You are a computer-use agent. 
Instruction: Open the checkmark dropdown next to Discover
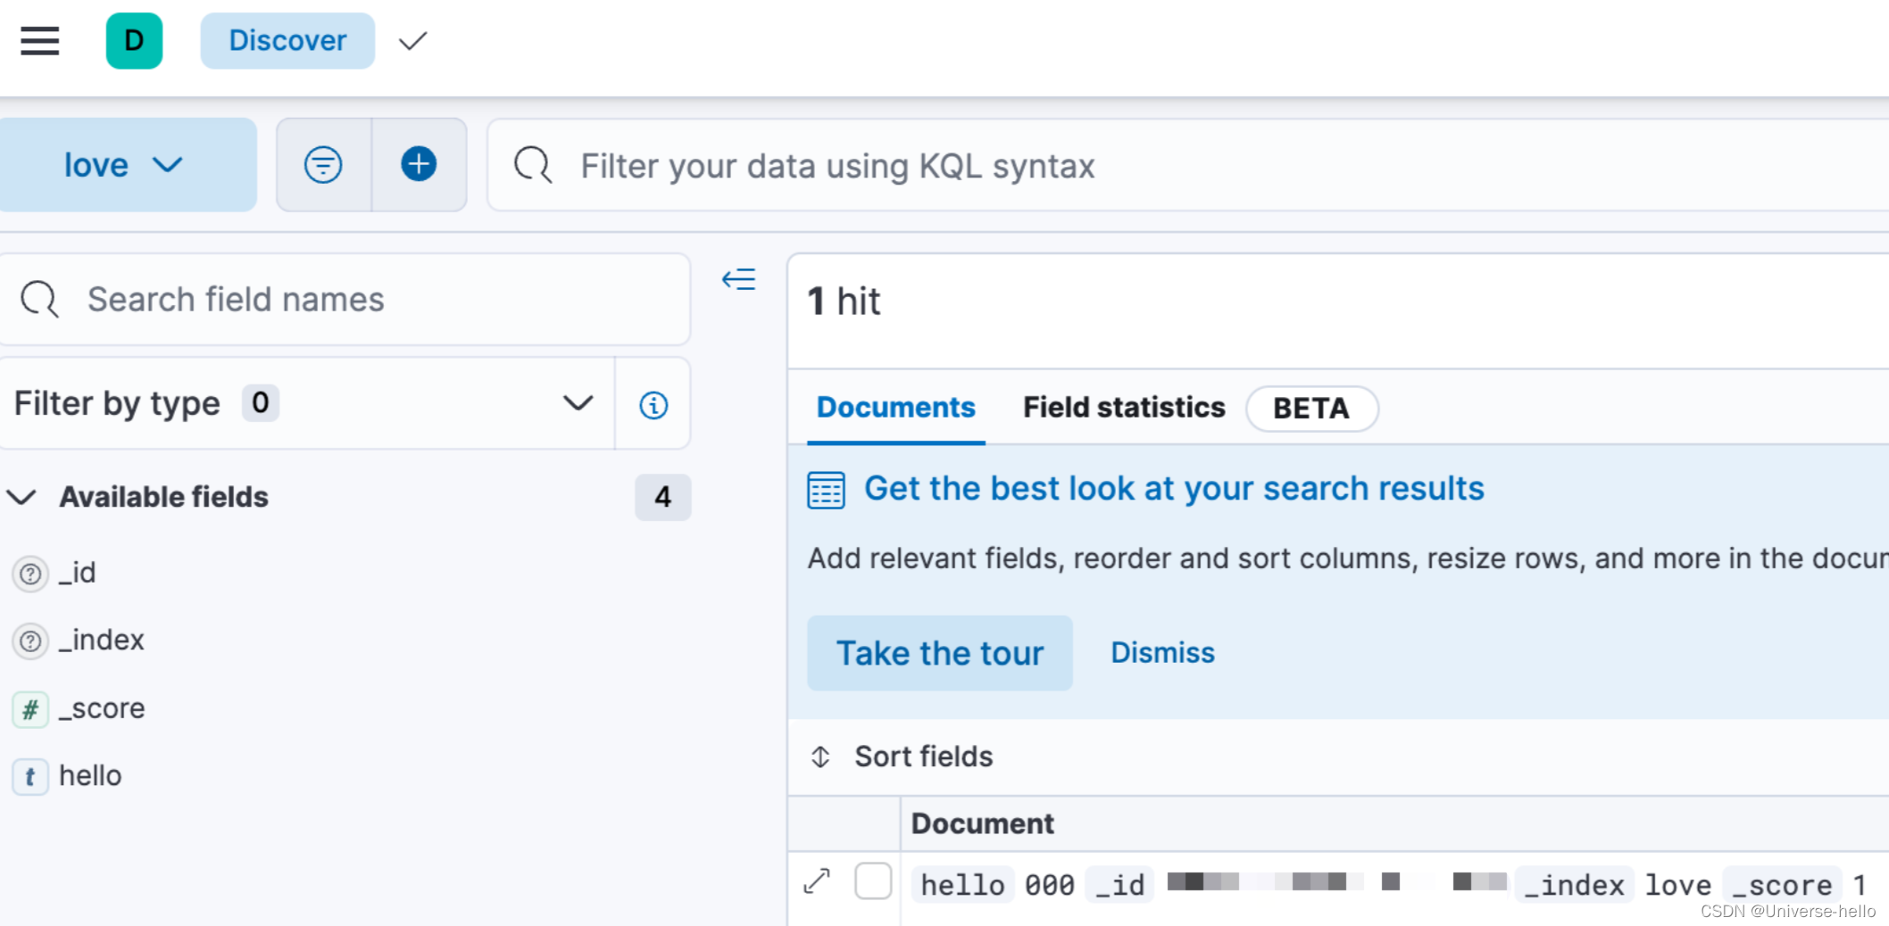(412, 41)
